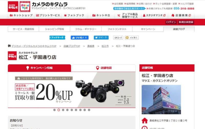Screen dimensions: 205x129
Task: Select the サービス・商品情報 tab
Action: click(x=23, y=29)
